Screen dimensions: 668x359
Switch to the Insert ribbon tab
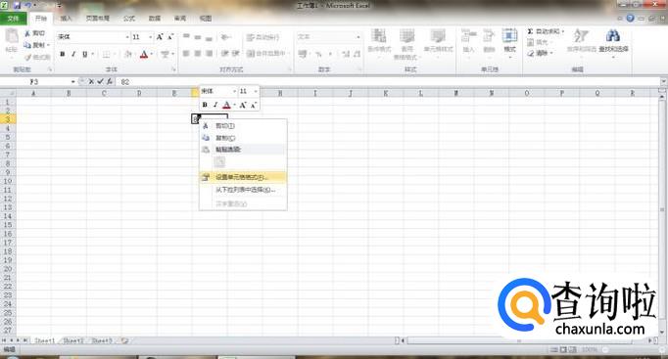click(x=66, y=19)
